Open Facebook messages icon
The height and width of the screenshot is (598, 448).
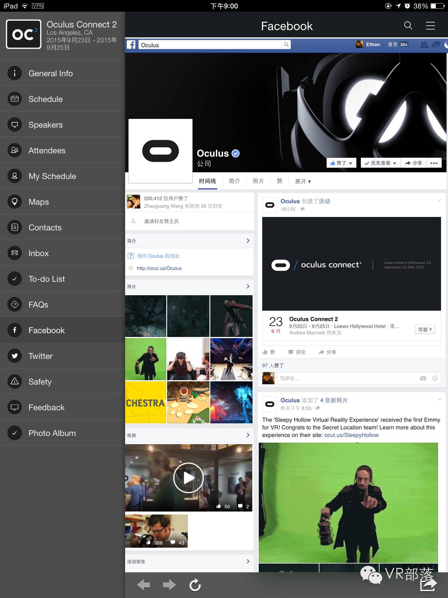tap(436, 45)
